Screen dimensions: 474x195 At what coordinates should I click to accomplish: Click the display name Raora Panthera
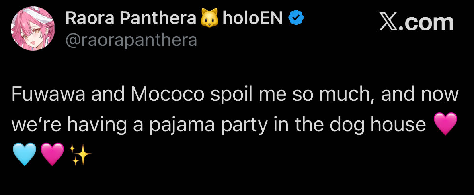[131, 18]
